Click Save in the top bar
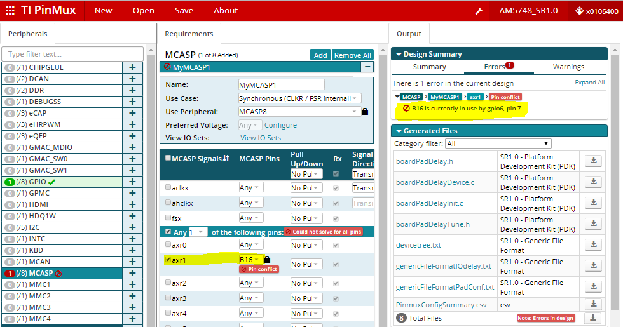 click(184, 11)
